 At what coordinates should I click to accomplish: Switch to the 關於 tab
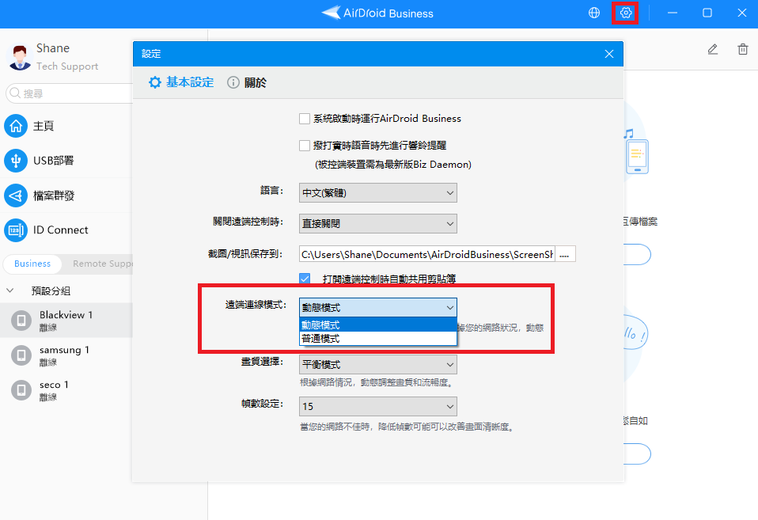pyautogui.click(x=247, y=83)
